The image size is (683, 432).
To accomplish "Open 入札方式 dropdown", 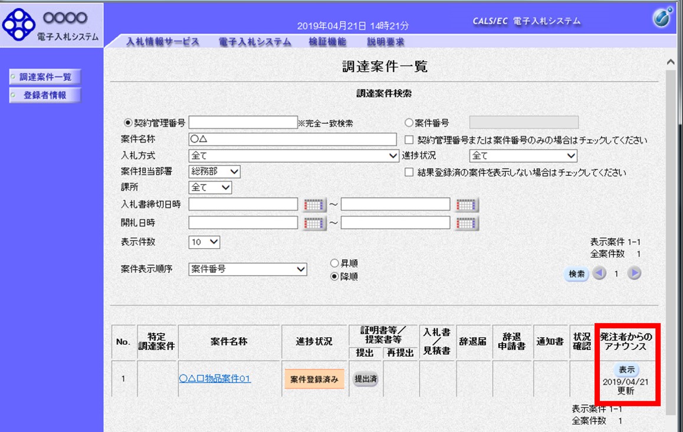I will coord(294,156).
